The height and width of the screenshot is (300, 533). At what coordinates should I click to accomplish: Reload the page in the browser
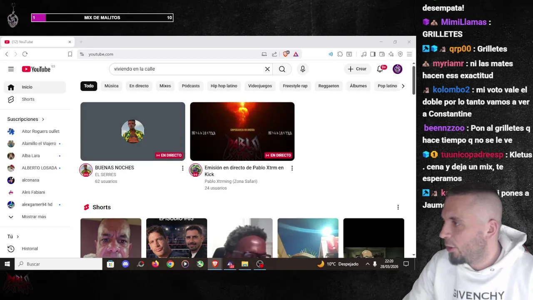coord(25,54)
